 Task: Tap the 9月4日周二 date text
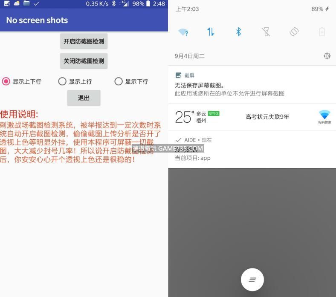point(189,56)
